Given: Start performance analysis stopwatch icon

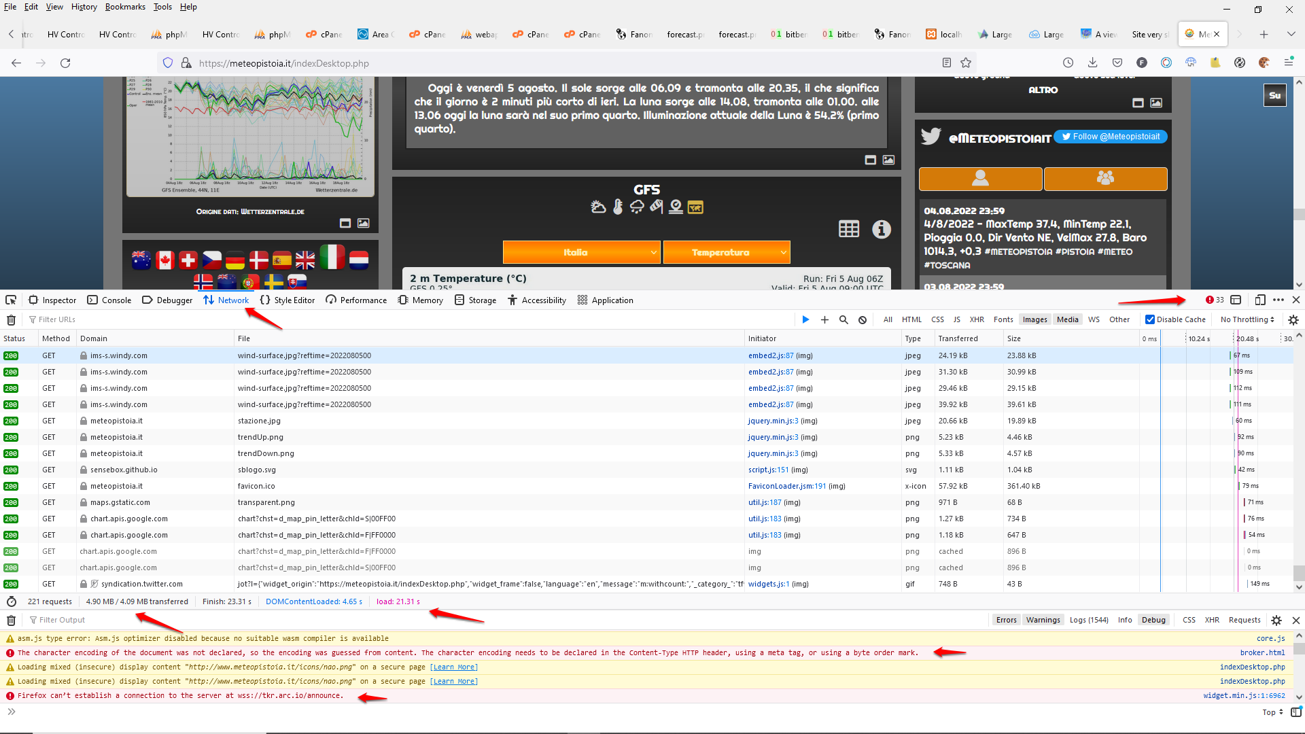Looking at the screenshot, I should click(x=11, y=601).
